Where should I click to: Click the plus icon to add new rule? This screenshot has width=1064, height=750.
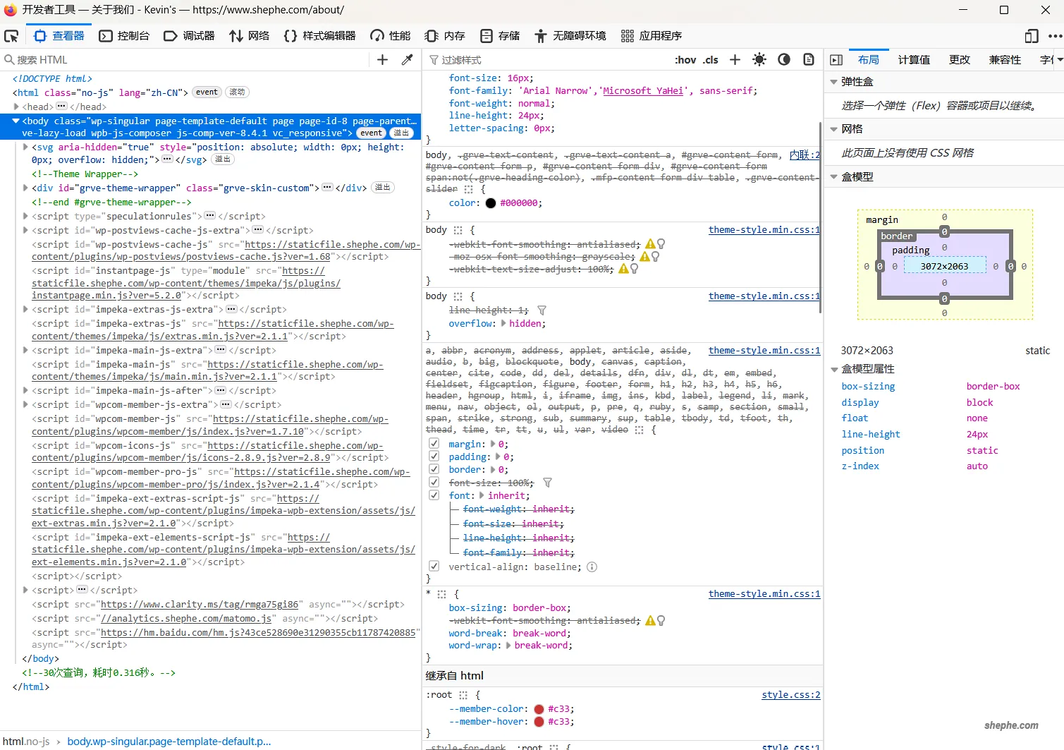(x=735, y=59)
